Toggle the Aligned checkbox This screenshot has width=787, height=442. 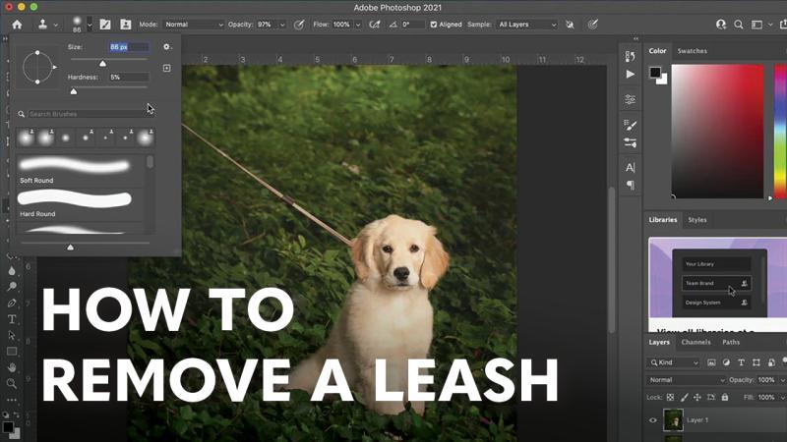434,24
